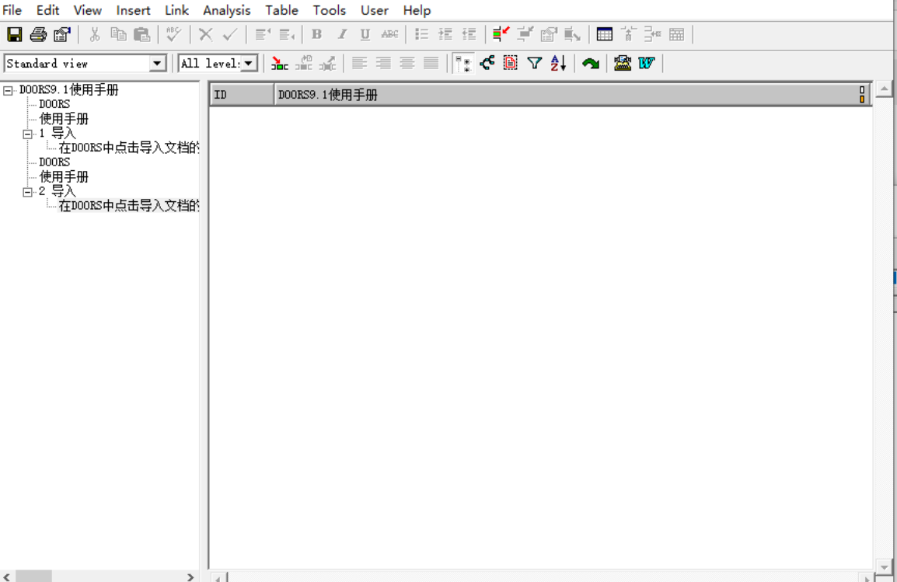Click the Save floppy disk icon
Viewport: 897px width, 582px height.
[x=14, y=34]
